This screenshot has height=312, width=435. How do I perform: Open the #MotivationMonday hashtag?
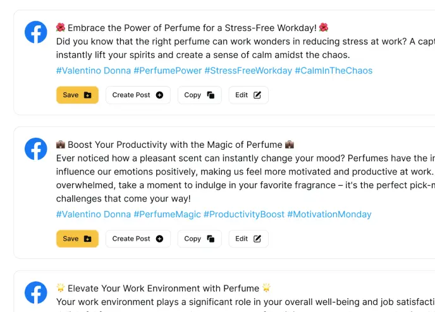[x=329, y=214]
